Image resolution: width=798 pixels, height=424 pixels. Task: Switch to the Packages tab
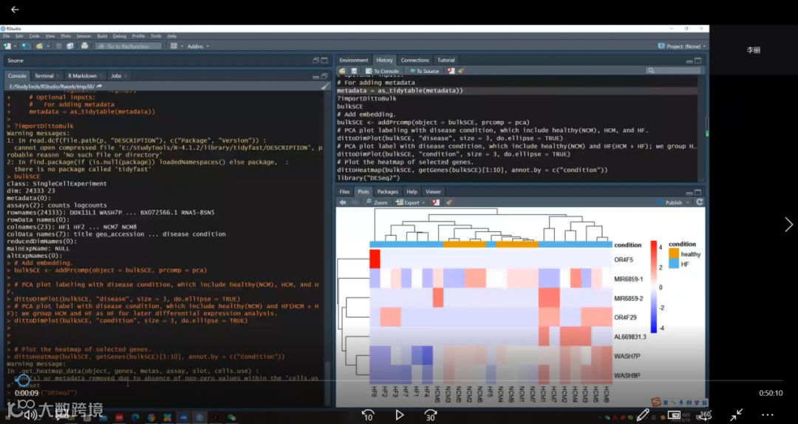387,192
